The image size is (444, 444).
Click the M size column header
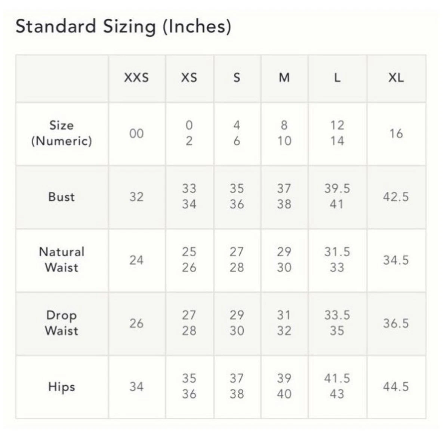point(284,78)
